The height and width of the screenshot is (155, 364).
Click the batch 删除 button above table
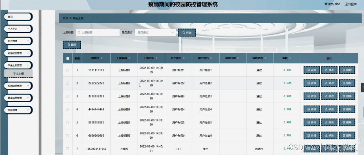tap(72, 45)
